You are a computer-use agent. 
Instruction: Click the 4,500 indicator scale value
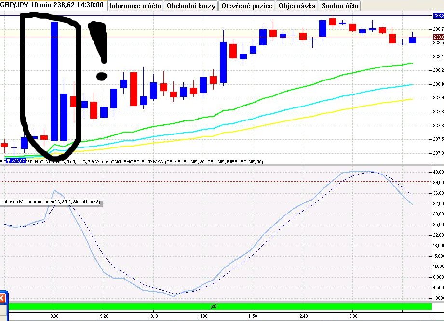coord(438,288)
